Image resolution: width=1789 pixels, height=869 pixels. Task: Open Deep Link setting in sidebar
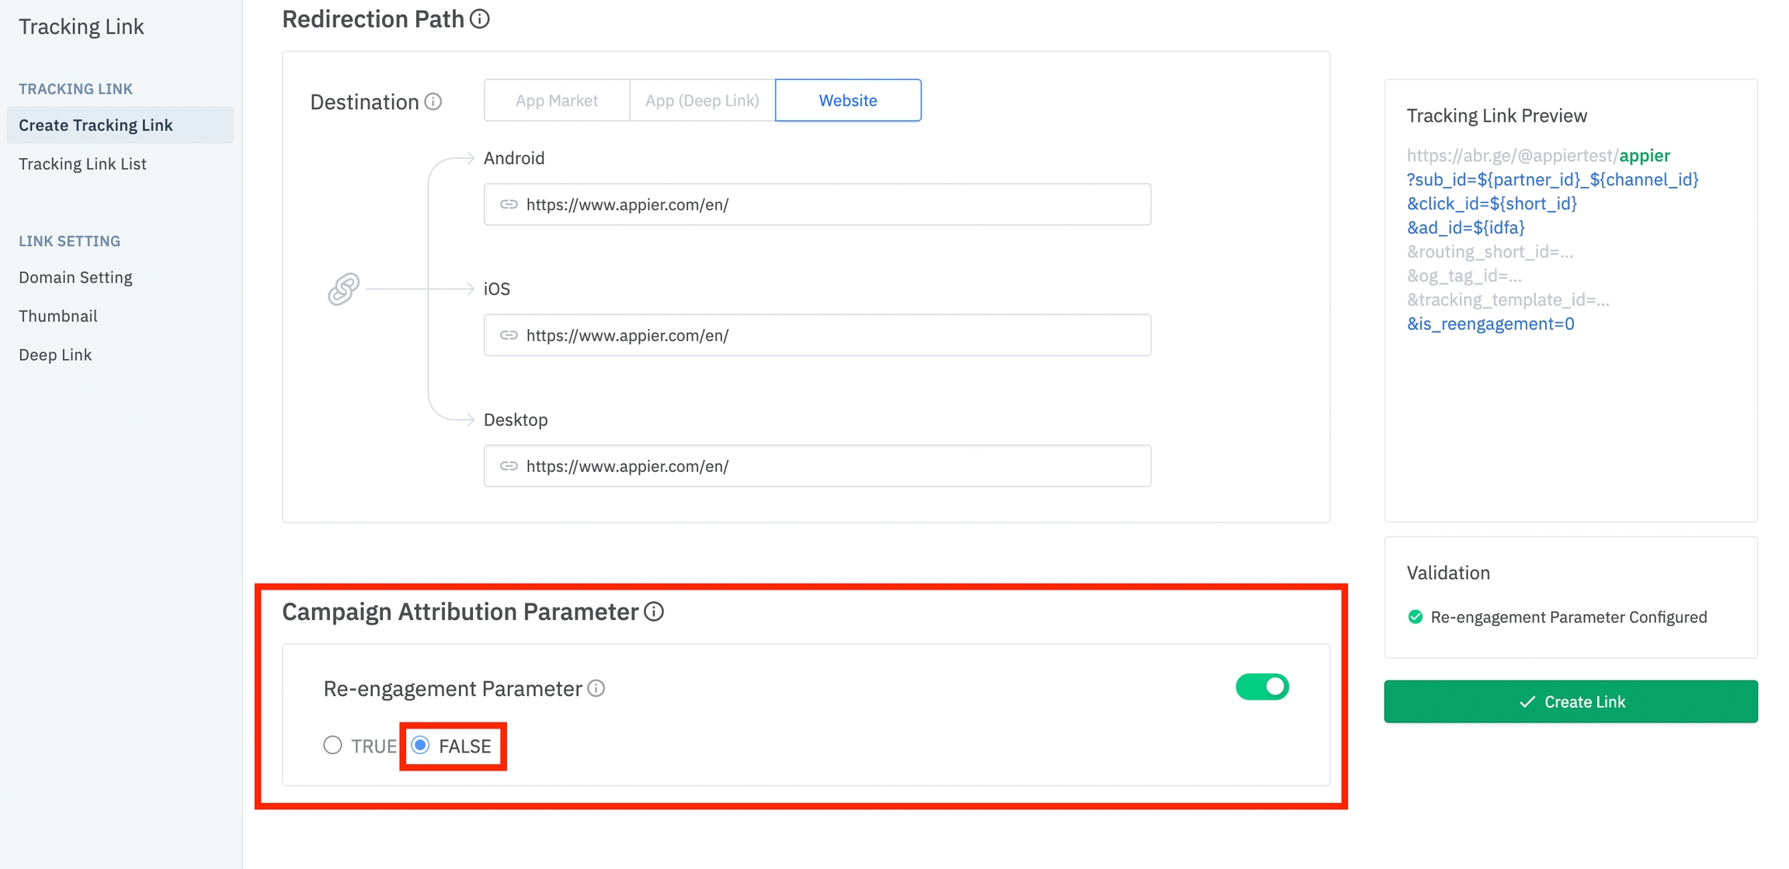click(x=55, y=355)
